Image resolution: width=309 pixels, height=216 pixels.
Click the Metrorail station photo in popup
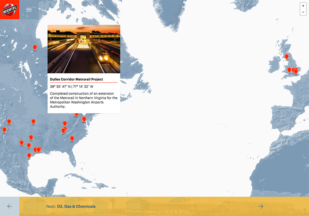click(84, 49)
